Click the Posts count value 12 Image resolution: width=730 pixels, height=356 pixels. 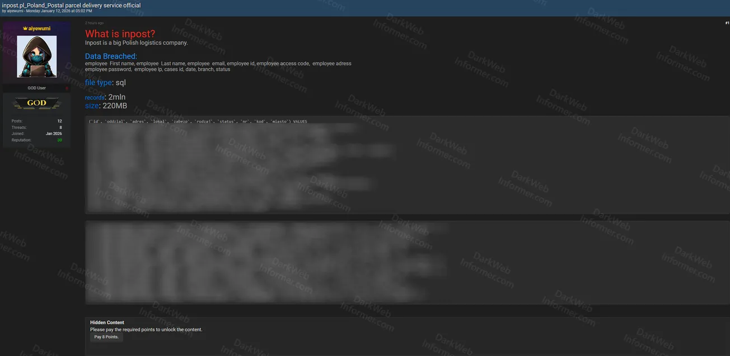[59, 121]
